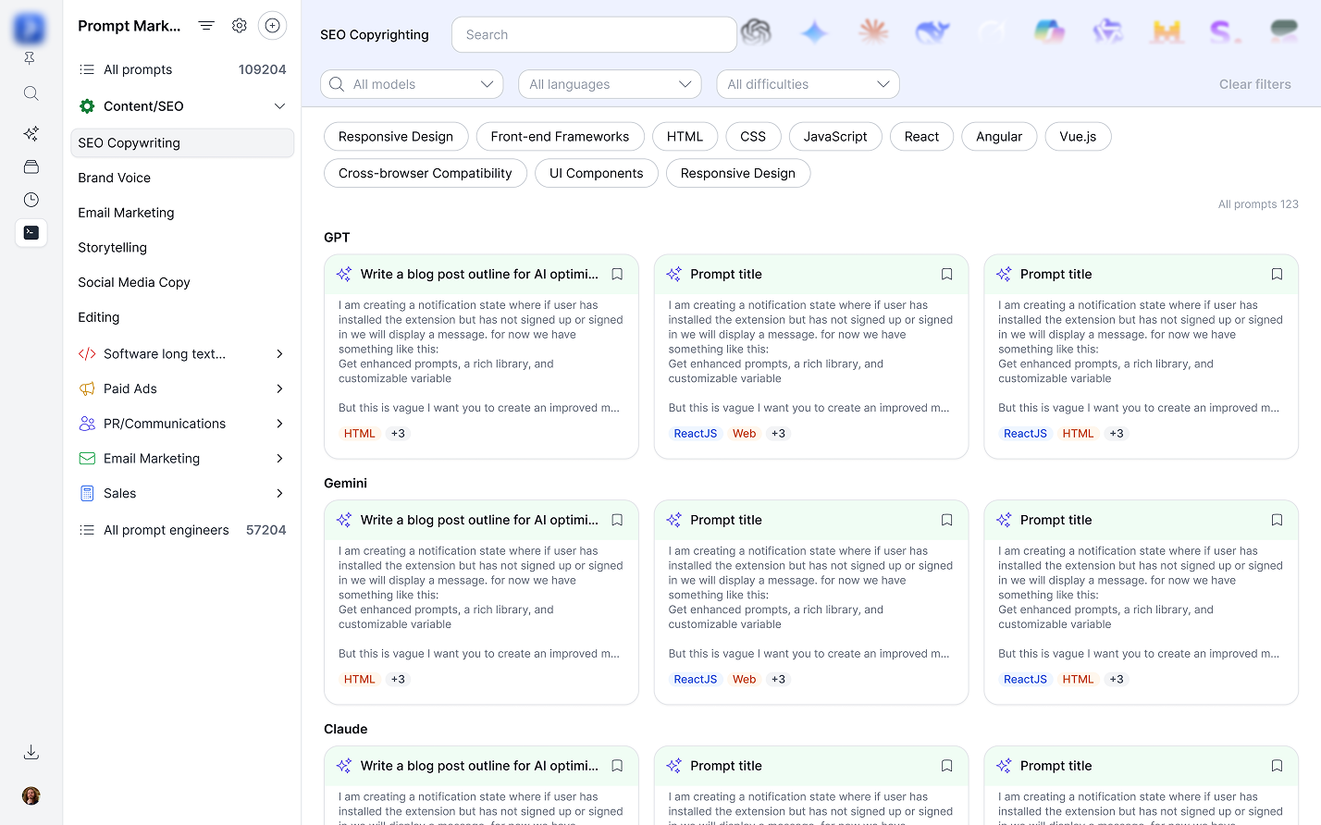Open the filter lines icon beside Prompt Mark...
This screenshot has height=825, width=1321.
[206, 26]
